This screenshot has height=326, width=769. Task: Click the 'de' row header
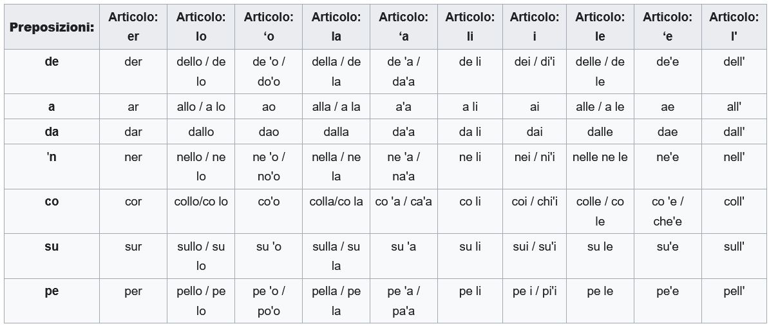click(x=52, y=72)
